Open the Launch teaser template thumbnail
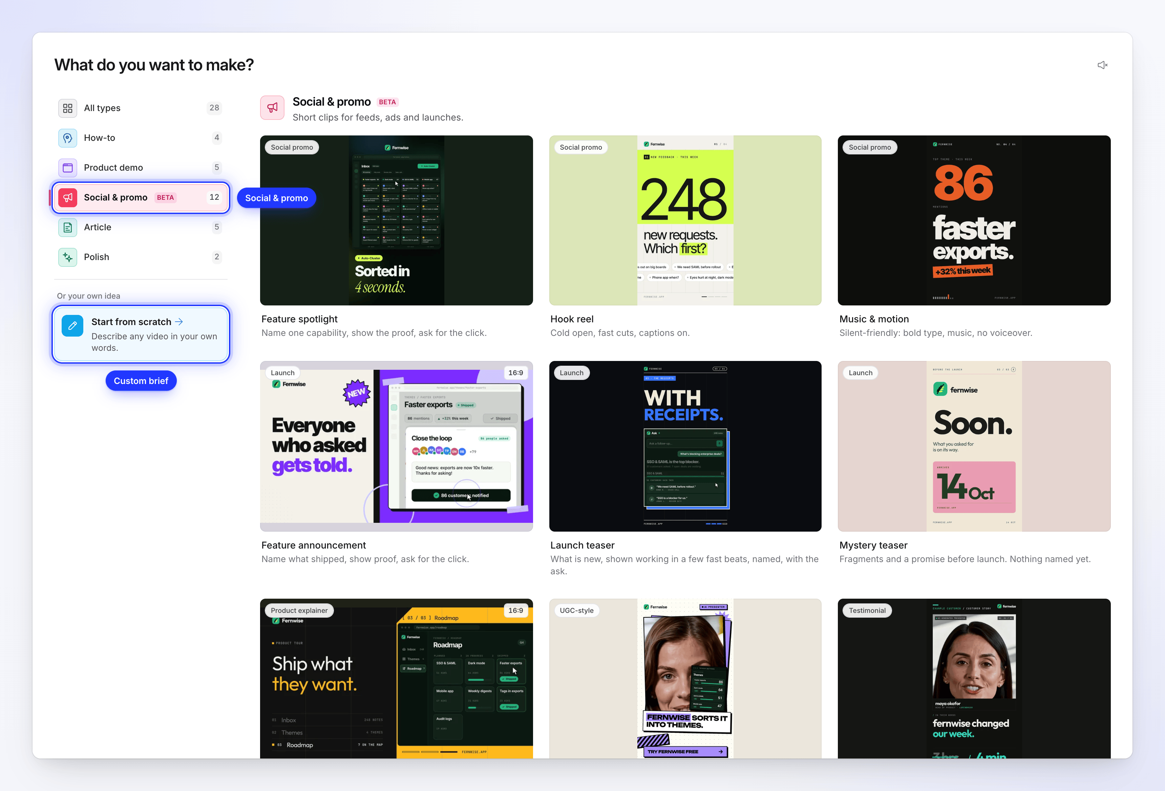 tap(685, 446)
